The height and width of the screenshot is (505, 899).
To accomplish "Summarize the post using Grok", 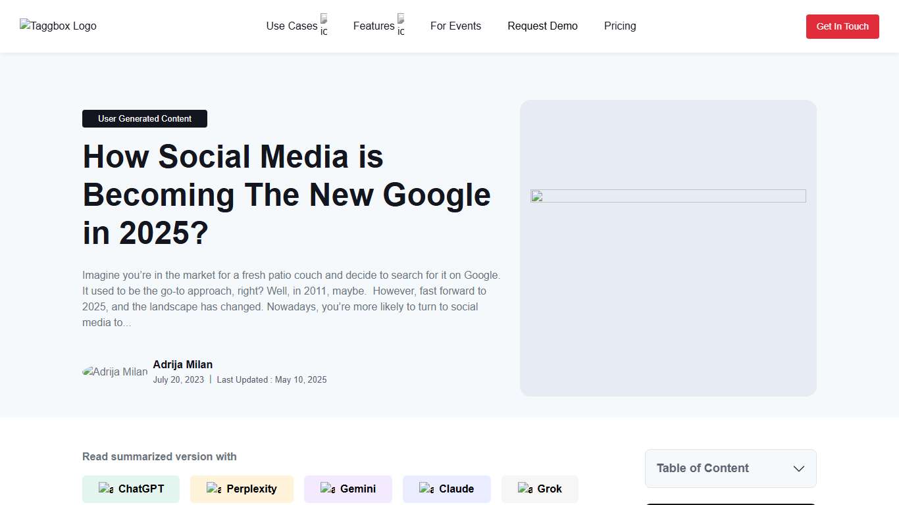I will (540, 489).
